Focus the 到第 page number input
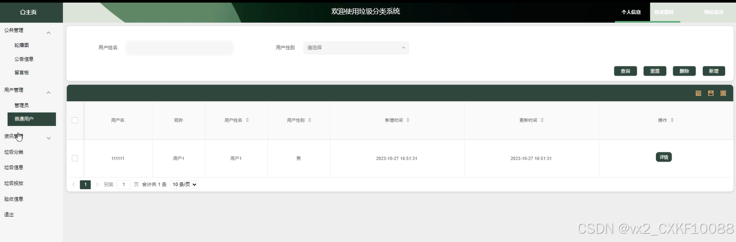 tap(124, 184)
